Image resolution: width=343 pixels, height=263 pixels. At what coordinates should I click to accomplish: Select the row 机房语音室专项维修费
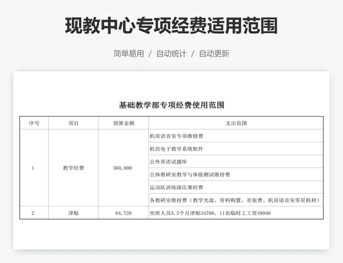click(x=236, y=136)
